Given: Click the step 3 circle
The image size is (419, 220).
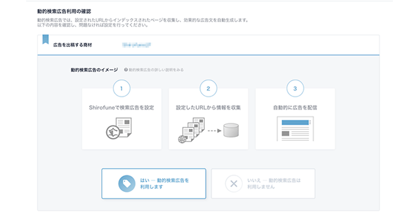Looking at the screenshot, I should click(295, 89).
